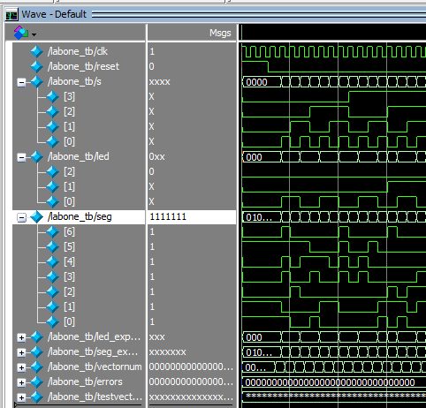Collapse the /labone_tb/led bus
Viewport: 426px width, 408px height.
(x=21, y=158)
